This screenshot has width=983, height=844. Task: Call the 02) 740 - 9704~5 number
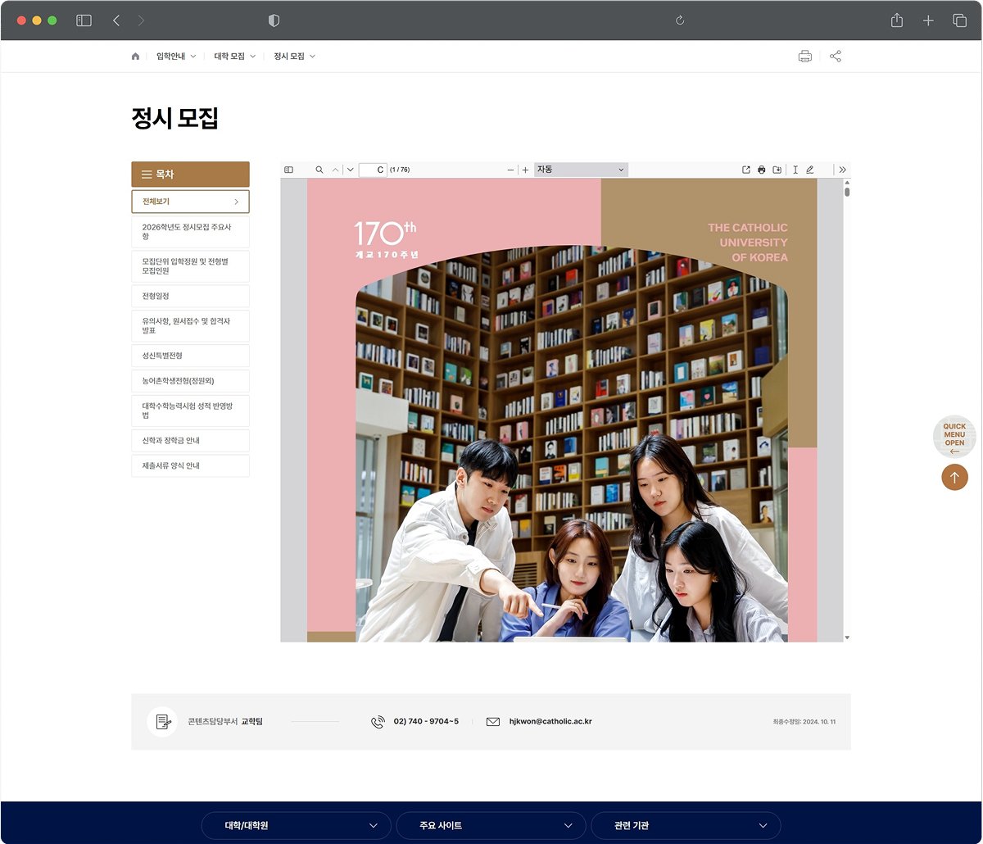[426, 722]
